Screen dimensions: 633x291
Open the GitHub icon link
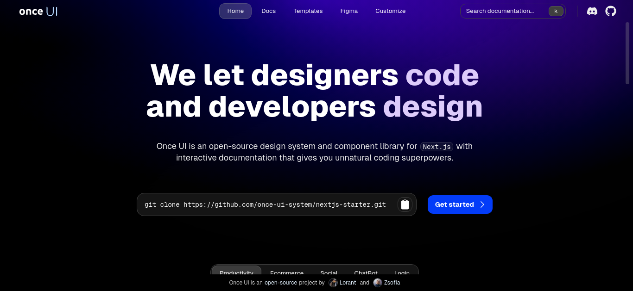coord(611,11)
